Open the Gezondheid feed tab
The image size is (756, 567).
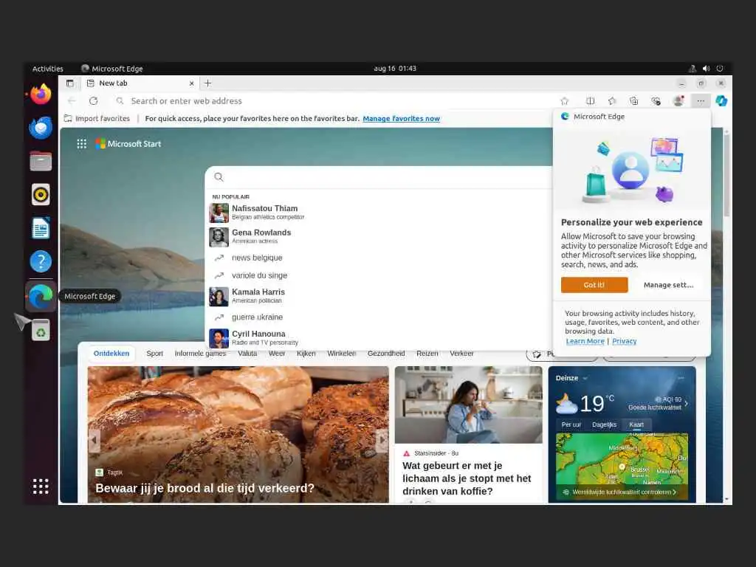(x=386, y=354)
